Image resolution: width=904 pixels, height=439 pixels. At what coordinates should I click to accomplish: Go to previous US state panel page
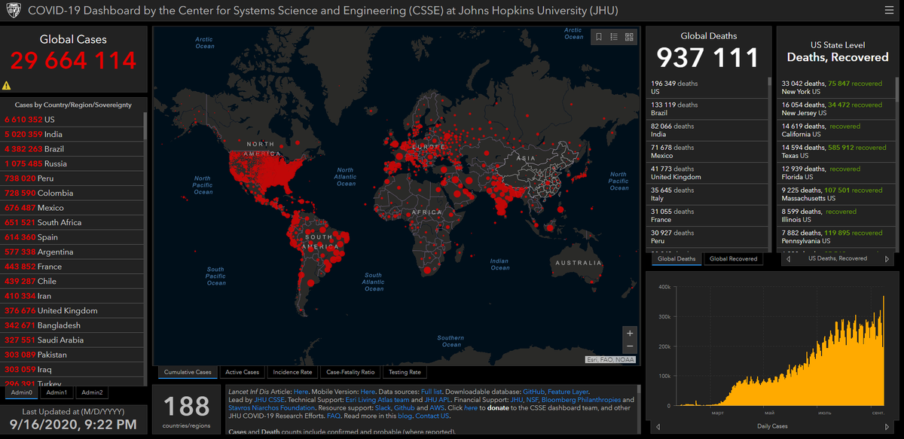787,259
